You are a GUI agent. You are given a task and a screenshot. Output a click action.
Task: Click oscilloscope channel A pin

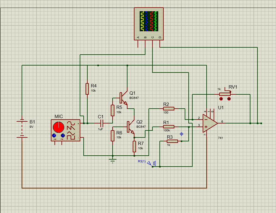(138, 44)
